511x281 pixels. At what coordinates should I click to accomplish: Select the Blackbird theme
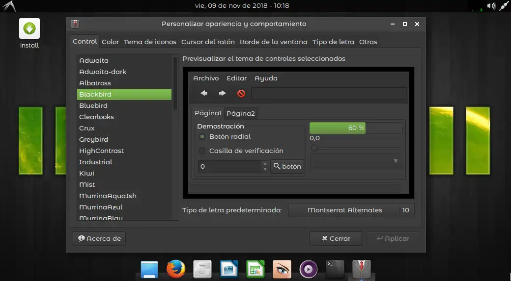coord(124,94)
